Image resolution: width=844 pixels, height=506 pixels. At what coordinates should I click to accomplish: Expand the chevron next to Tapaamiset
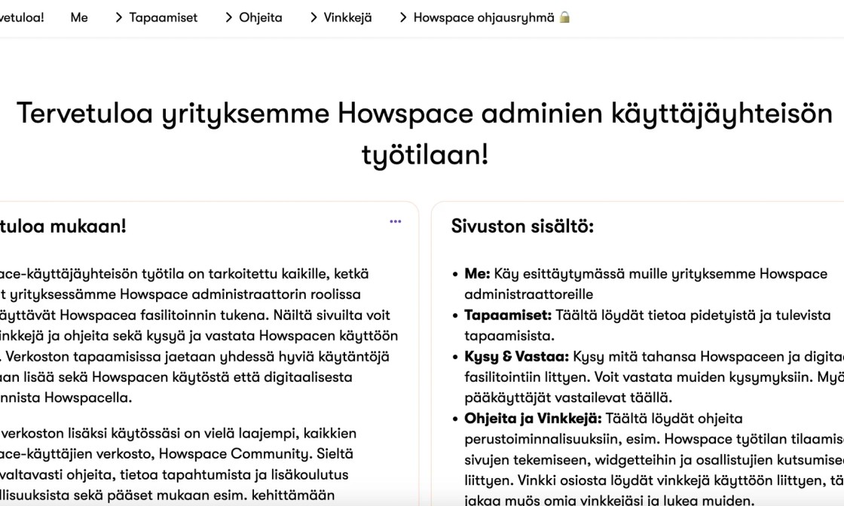tap(119, 18)
